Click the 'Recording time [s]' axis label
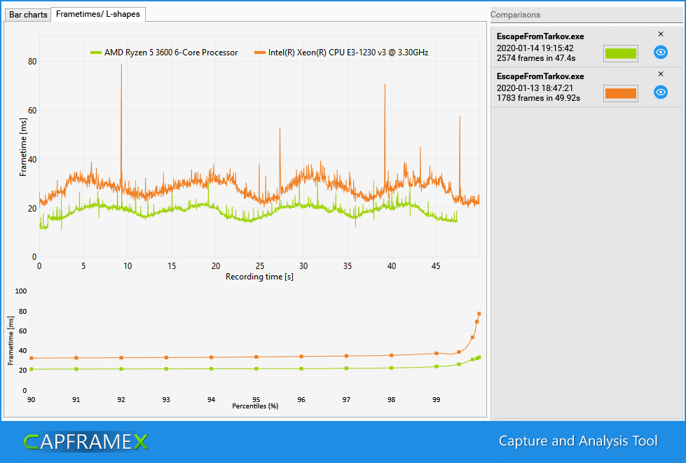Screen dimensions: 686x463 259,276
